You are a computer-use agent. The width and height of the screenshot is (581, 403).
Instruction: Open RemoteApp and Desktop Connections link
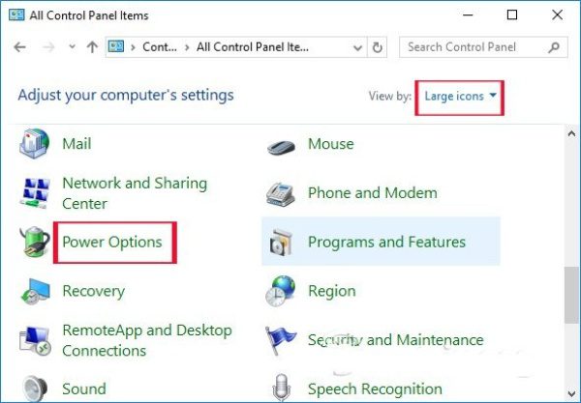tap(147, 340)
